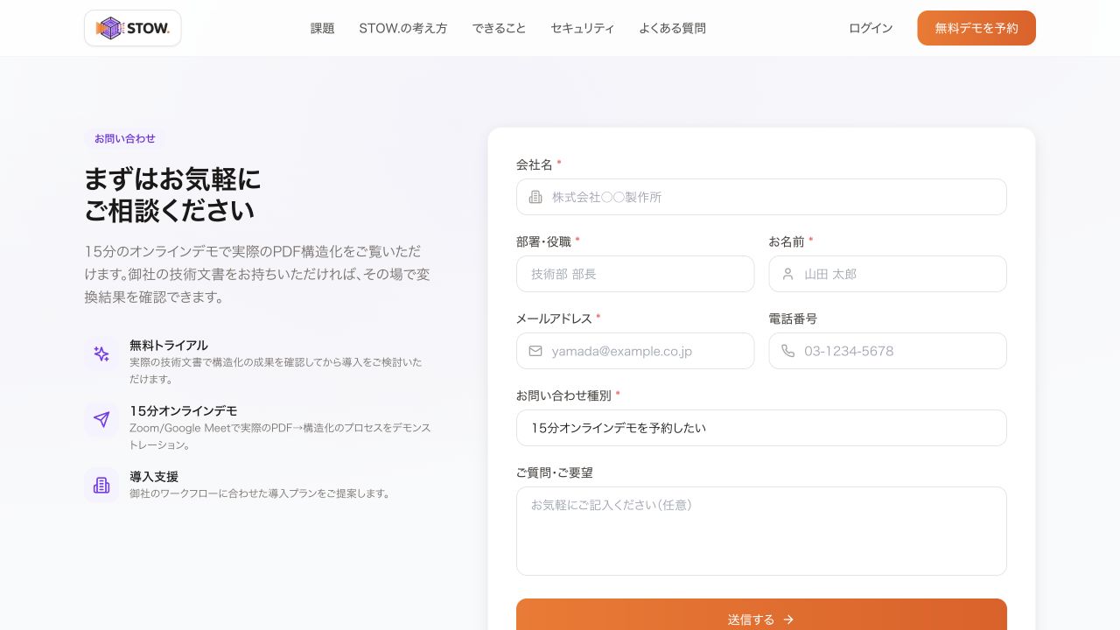Click the STOW. logo in header
The height and width of the screenshot is (630, 1120).
tap(133, 28)
